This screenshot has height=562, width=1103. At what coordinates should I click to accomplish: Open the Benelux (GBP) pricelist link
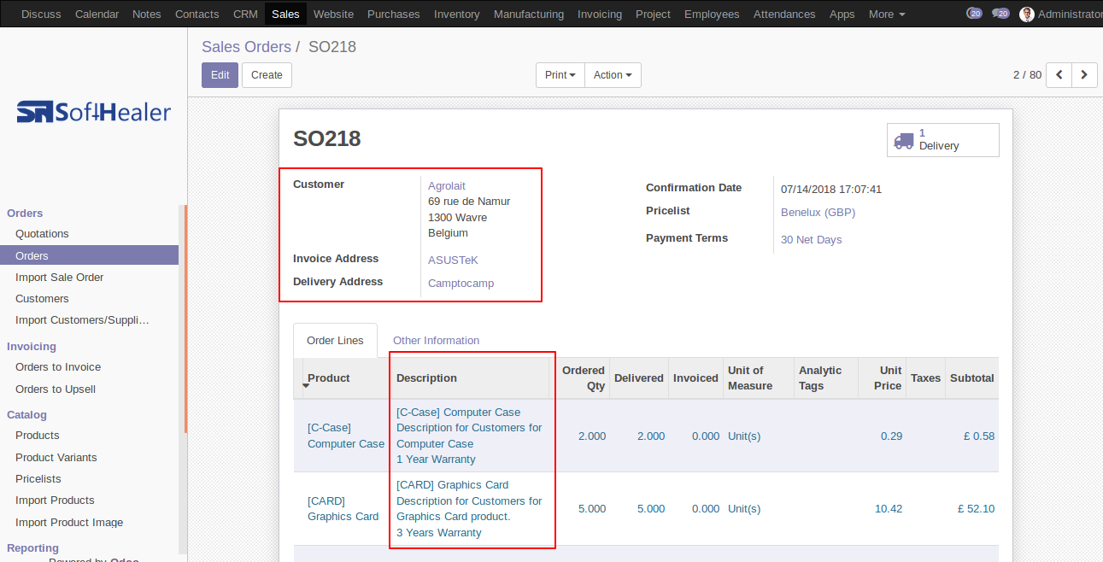click(x=818, y=212)
